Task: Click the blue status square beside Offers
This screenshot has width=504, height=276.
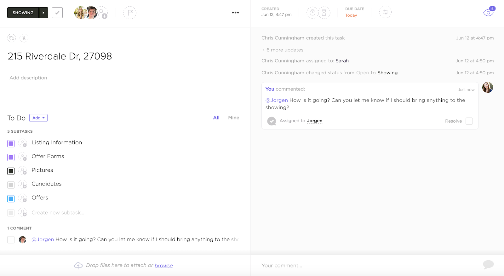Action: (x=11, y=199)
